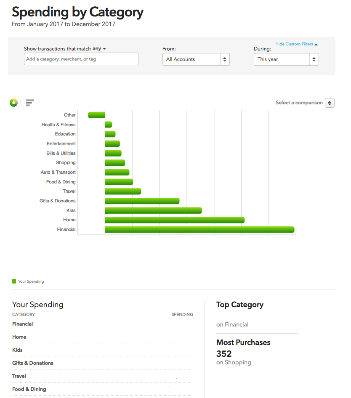Click the Education axis label
This screenshot has width=351, height=398.
point(65,134)
